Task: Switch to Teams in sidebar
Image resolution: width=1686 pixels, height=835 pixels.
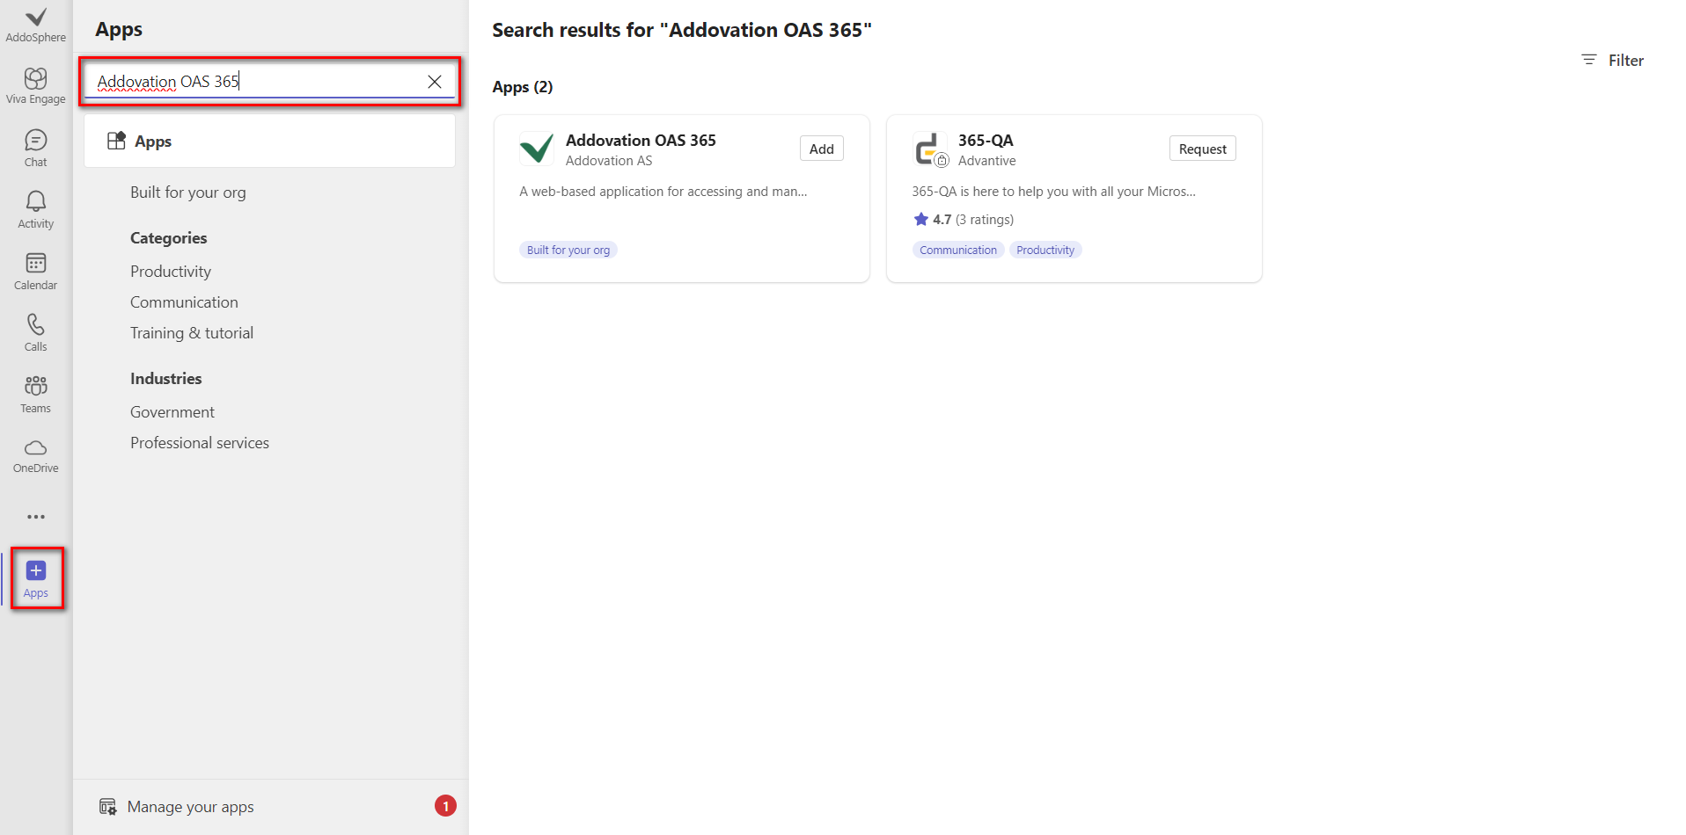Action: tap(35, 394)
